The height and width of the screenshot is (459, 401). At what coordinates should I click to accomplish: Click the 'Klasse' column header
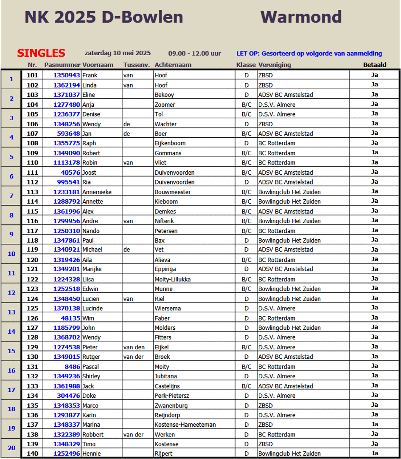coord(246,65)
